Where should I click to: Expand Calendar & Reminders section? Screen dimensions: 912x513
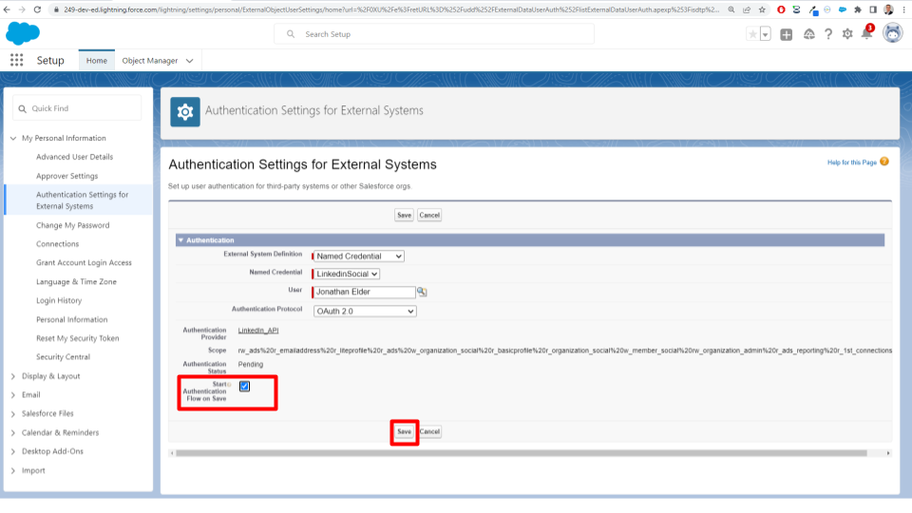click(x=13, y=433)
